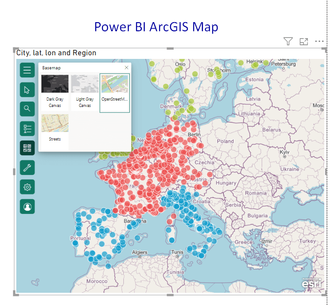
Task: Open the layers list button
Action: 27,129
